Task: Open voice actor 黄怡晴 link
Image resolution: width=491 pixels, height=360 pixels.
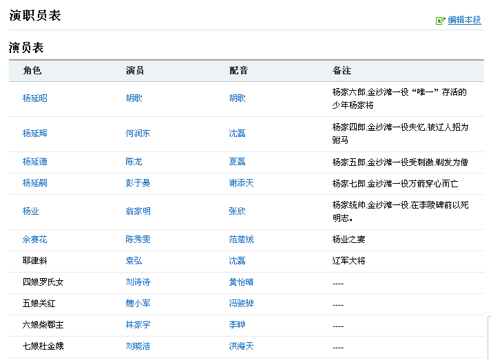Action: (241, 282)
